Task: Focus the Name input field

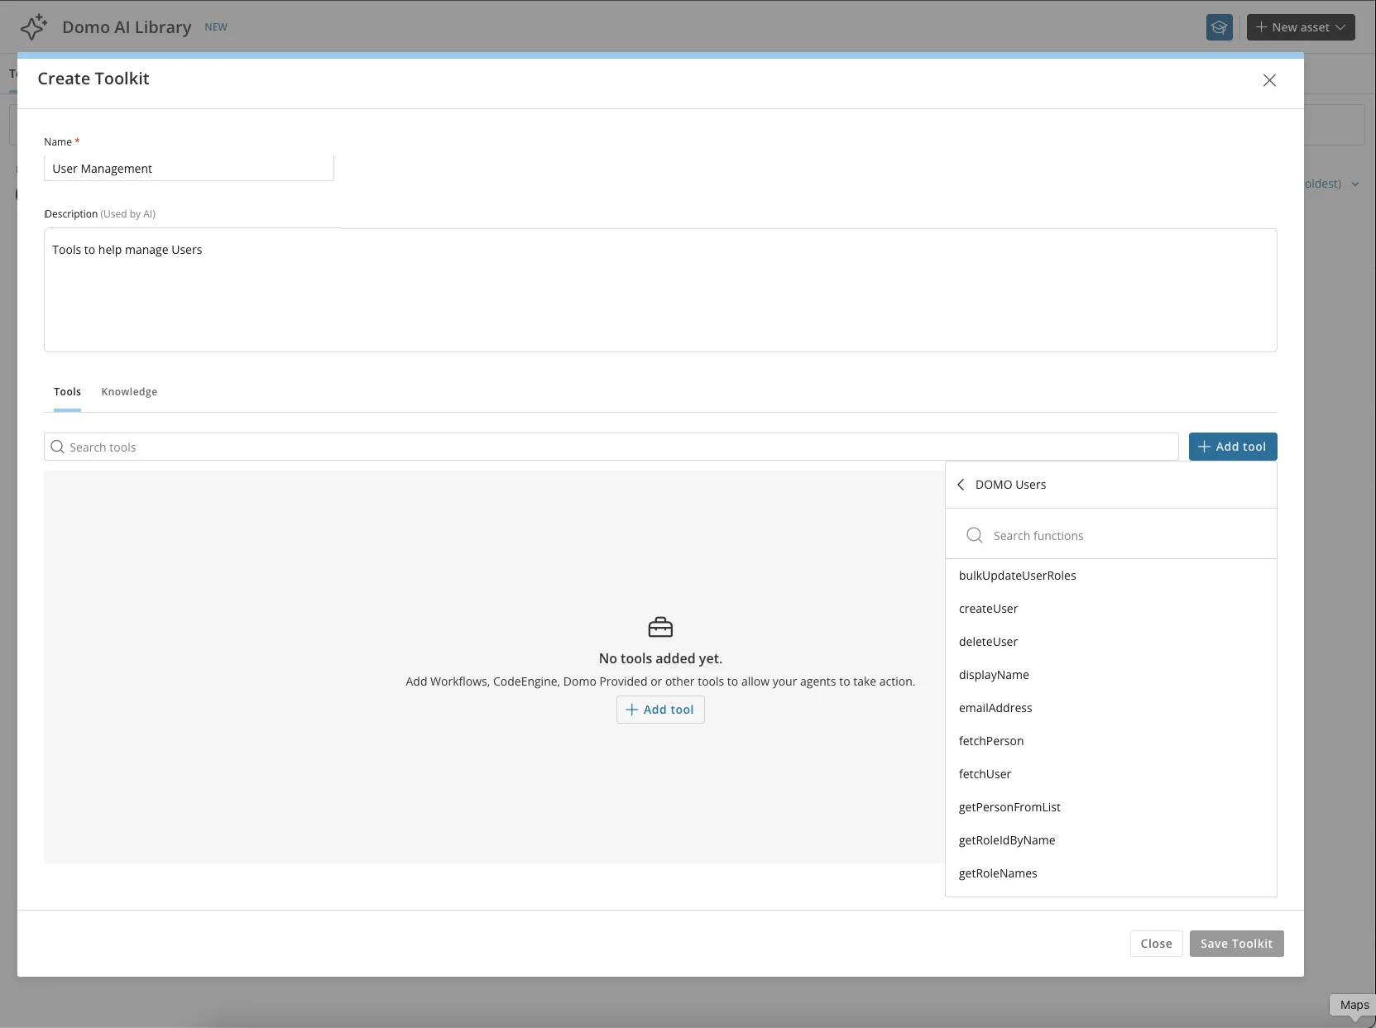Action: (189, 168)
